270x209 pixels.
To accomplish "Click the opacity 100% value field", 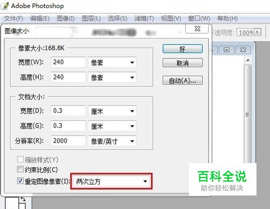I will 245,32.
